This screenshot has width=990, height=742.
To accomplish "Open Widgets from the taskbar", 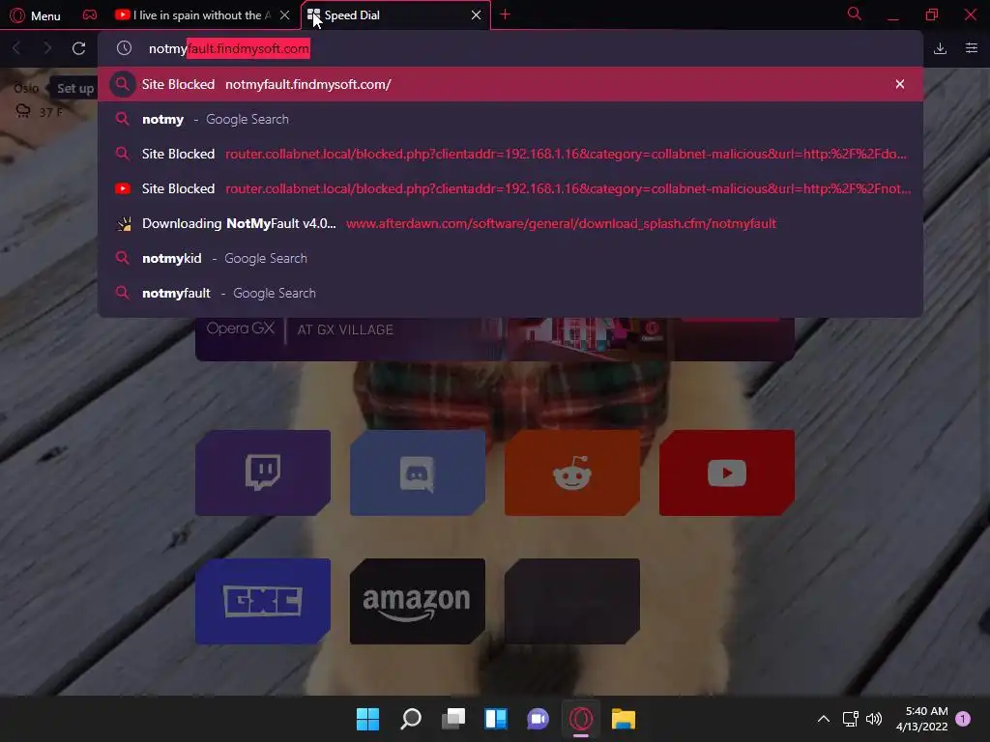I will point(496,719).
